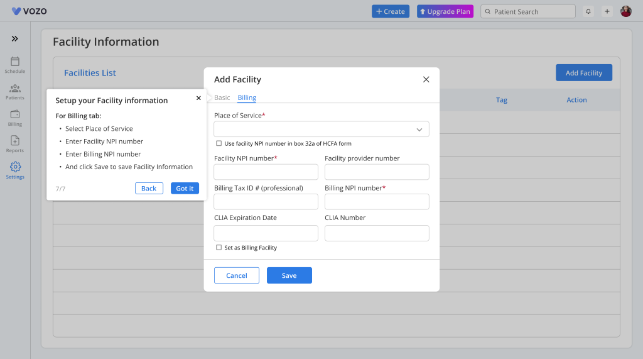Screen dimensions: 643x359
Task: Click Back in the setup tooltip
Action: tap(149, 188)
